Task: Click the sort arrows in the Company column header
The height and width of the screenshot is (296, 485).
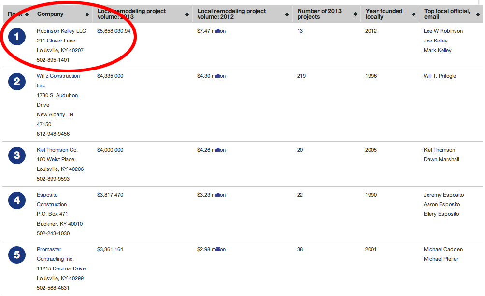Action: click(87, 14)
